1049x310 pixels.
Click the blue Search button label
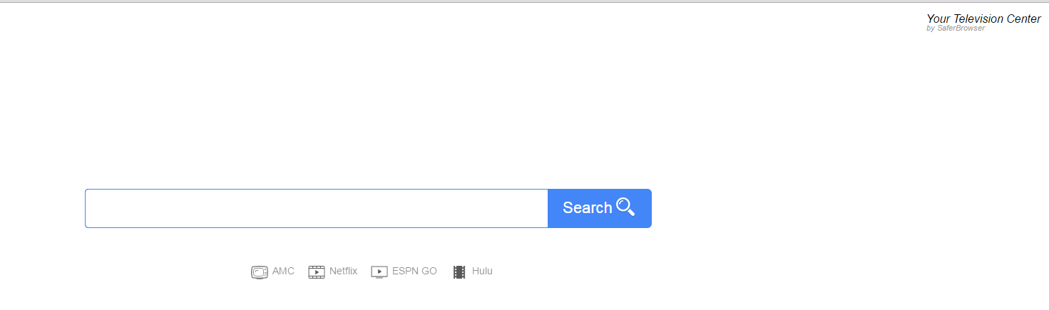pyautogui.click(x=587, y=207)
